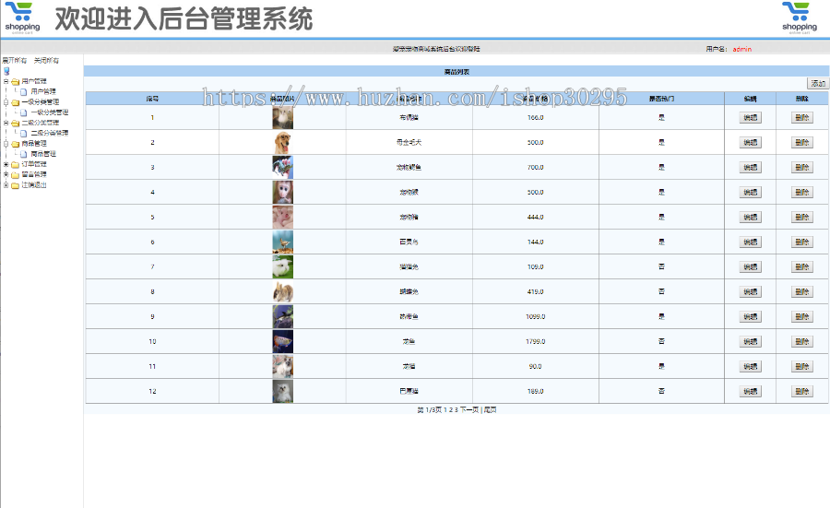830x508 pixels.
Task: Click the 订单管理 folder icon
Action: (x=16, y=165)
